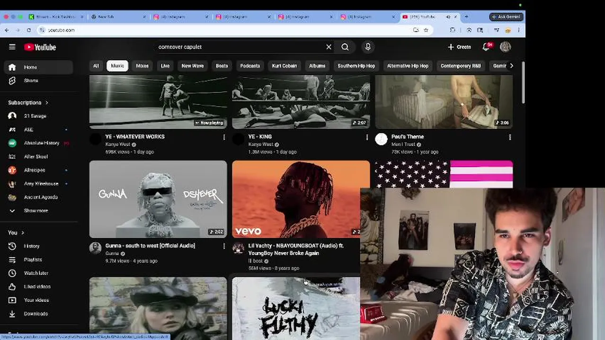Screen dimensions: 605x340
Task: Open Downloads in the sidebar
Action: (39, 314)
